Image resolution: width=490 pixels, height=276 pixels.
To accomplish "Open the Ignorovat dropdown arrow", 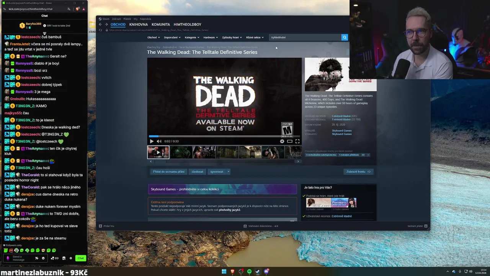I will pos(228,172).
